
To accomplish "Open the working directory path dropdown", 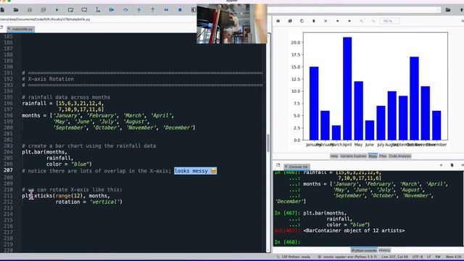I will 439,10.
